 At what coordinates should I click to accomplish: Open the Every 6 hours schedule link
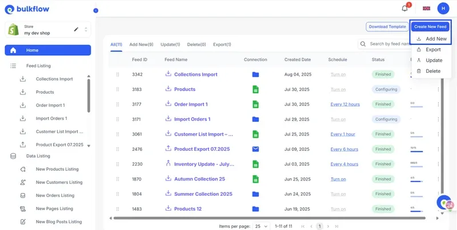pyautogui.click(x=344, y=149)
